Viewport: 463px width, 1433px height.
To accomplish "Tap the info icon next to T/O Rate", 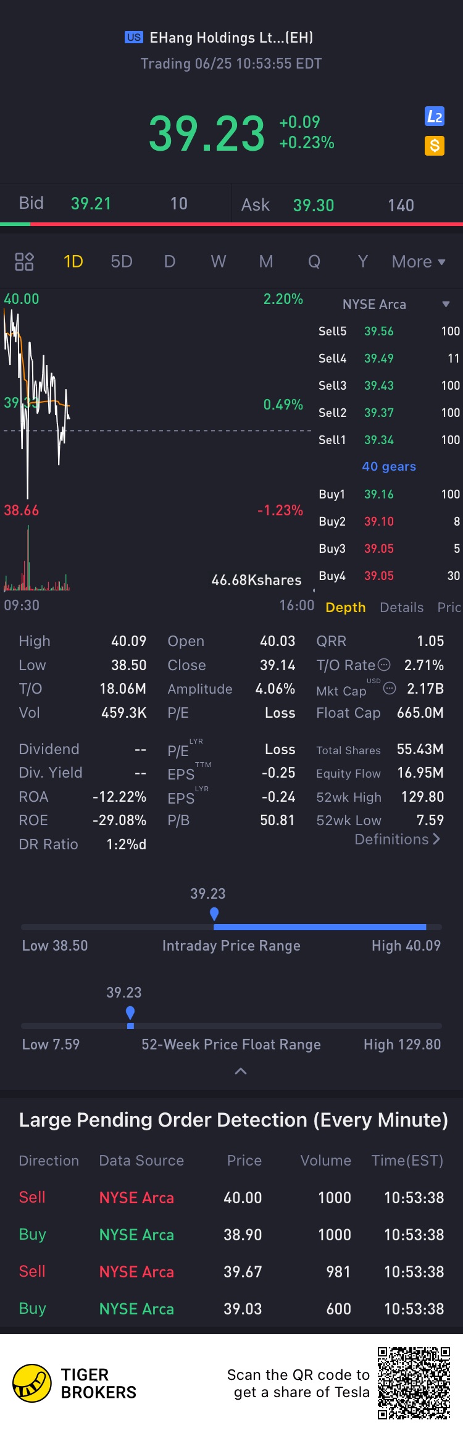I will [384, 665].
